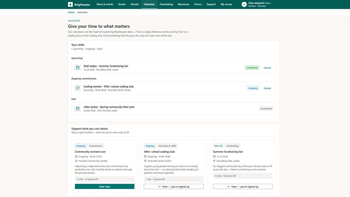Click location pin icon for Roundhay Park card
Screen dimensions: 350x197
(x=214, y=161)
